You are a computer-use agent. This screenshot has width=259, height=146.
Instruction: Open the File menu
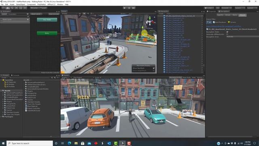click(x=2, y=4)
